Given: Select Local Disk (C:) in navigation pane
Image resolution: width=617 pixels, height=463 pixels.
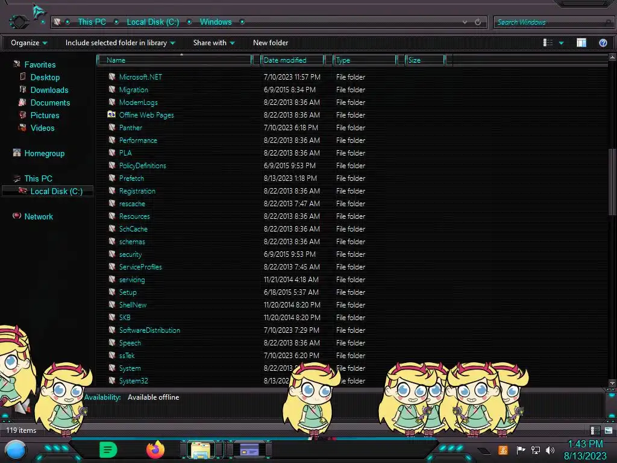Looking at the screenshot, I should (56, 191).
